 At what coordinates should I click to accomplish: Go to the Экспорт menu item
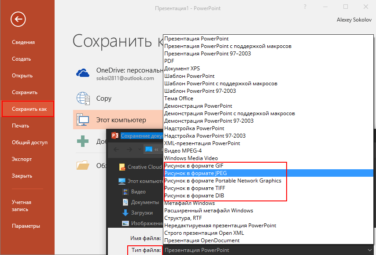pyautogui.click(x=22, y=159)
